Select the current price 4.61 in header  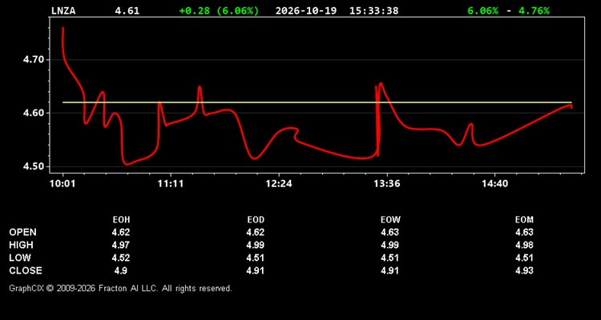point(127,10)
